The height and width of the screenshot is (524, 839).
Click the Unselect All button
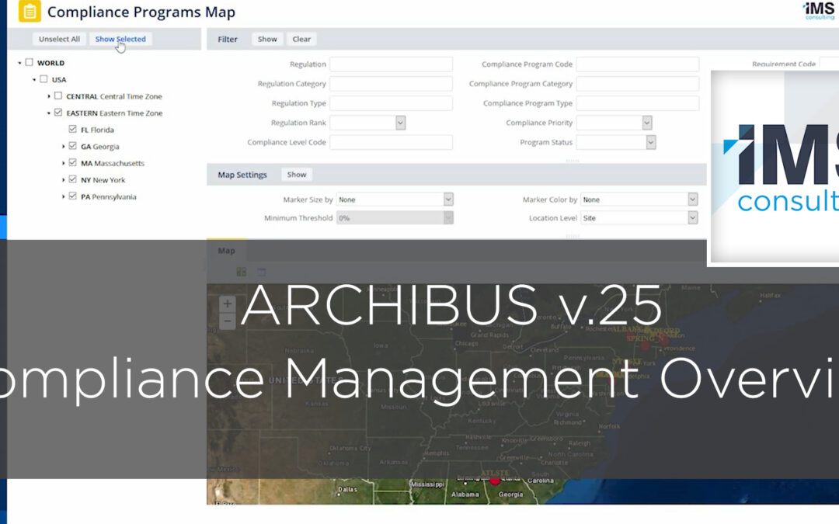coord(59,39)
